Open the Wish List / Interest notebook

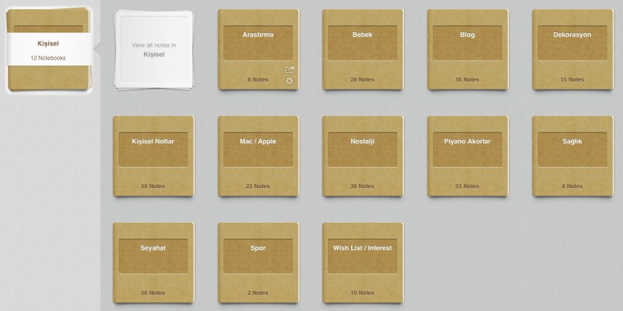coord(363,256)
